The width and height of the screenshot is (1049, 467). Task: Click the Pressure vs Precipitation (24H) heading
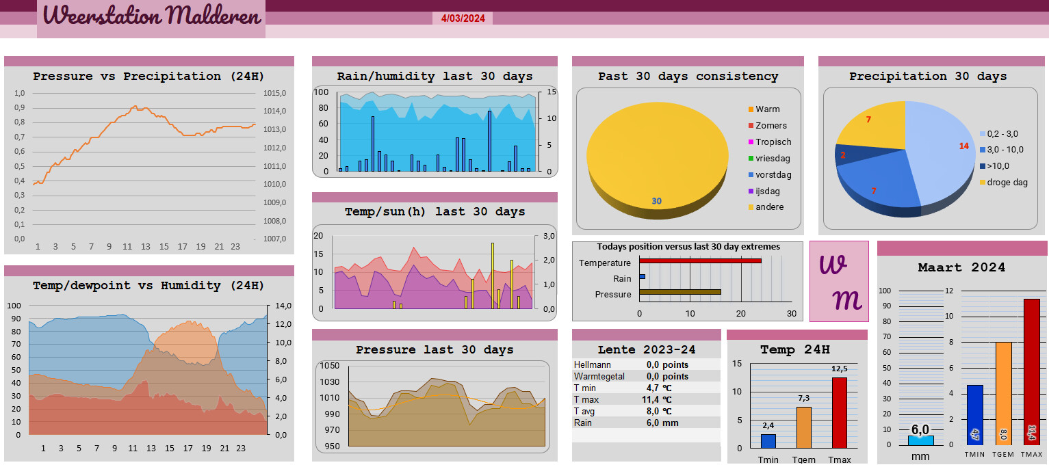click(x=148, y=77)
